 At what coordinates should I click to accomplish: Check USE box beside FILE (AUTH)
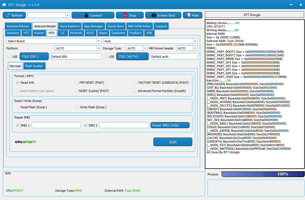[106, 57]
